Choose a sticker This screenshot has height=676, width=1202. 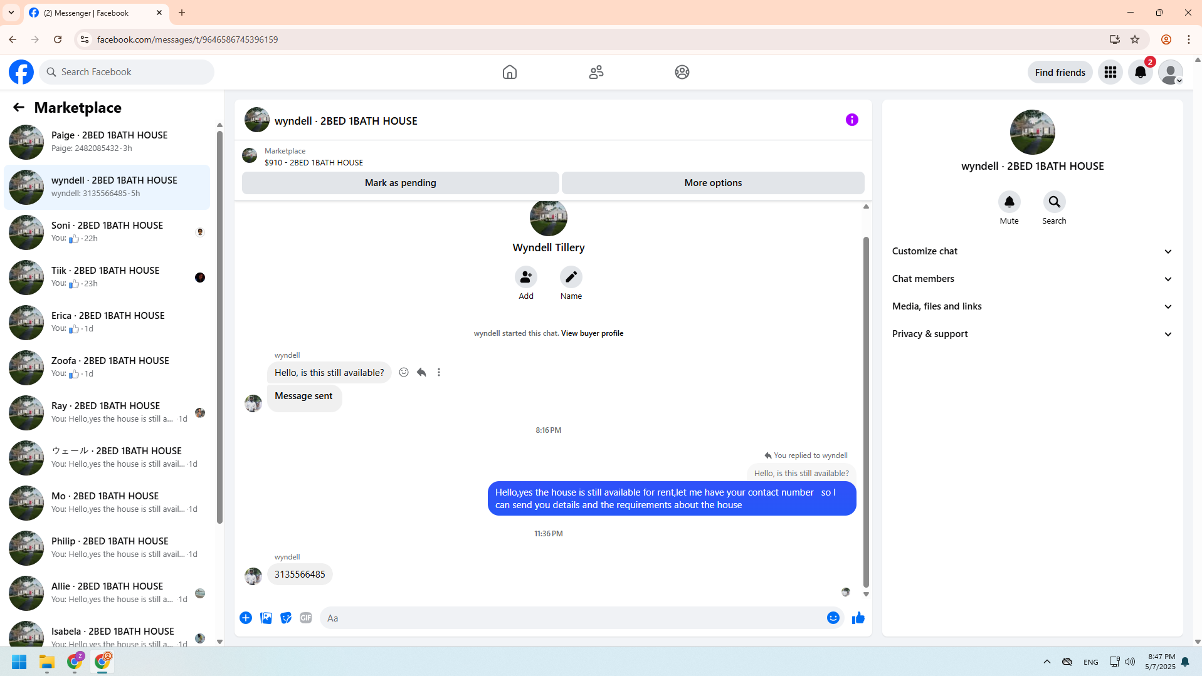[286, 618]
